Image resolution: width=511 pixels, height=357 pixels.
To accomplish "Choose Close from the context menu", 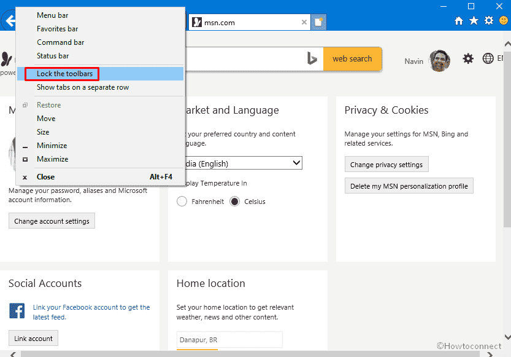I will 100,177.
